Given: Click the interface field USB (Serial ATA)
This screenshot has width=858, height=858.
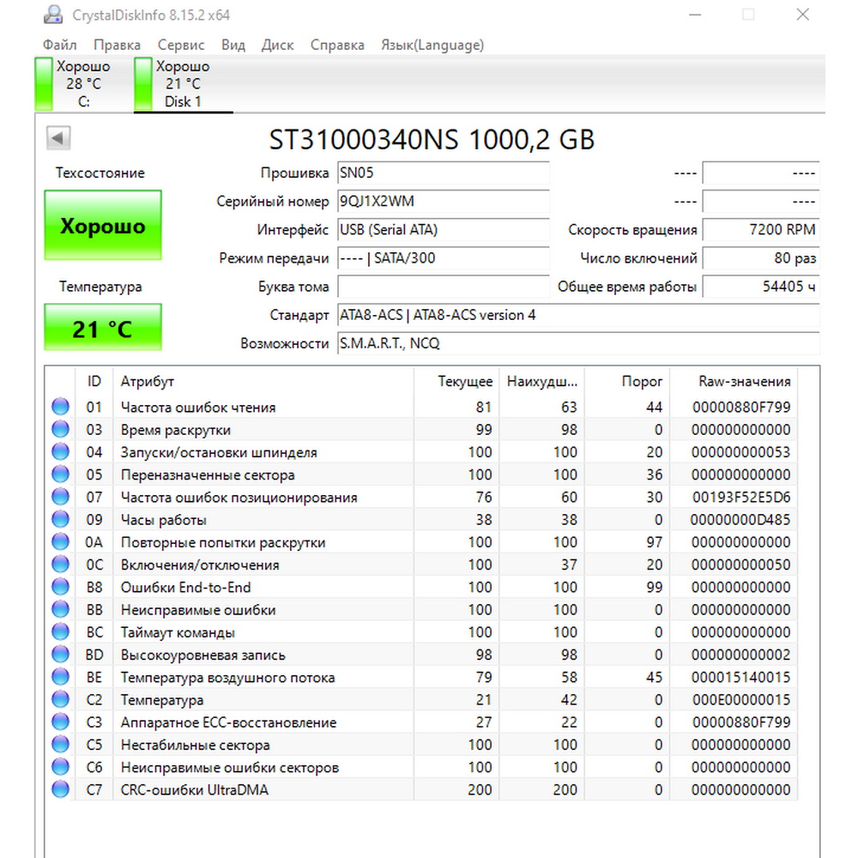Looking at the screenshot, I should 444,230.
